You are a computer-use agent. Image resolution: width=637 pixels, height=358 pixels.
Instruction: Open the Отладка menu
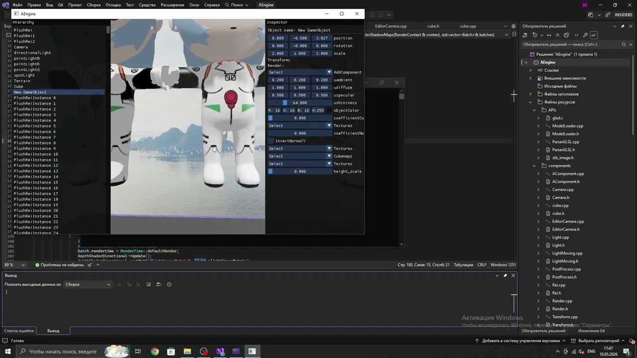113,5
